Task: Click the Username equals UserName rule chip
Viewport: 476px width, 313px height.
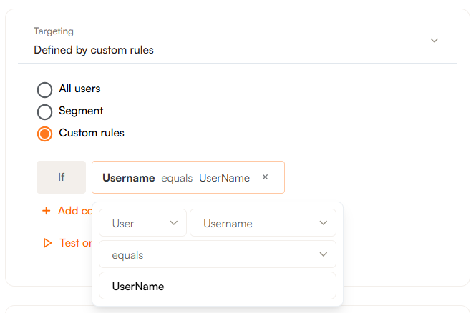Action: (x=176, y=177)
